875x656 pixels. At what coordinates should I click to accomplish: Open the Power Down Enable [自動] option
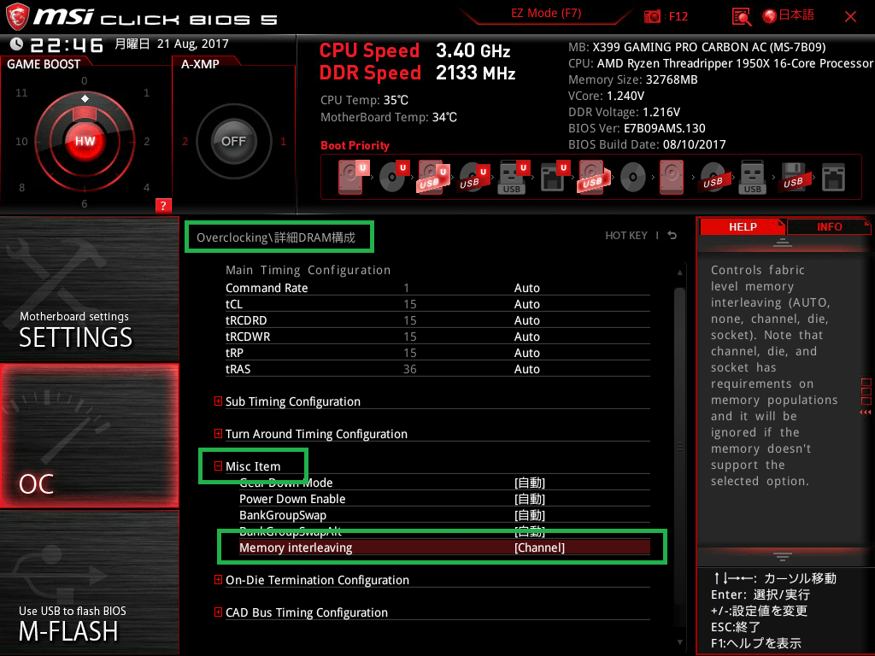[x=444, y=499]
